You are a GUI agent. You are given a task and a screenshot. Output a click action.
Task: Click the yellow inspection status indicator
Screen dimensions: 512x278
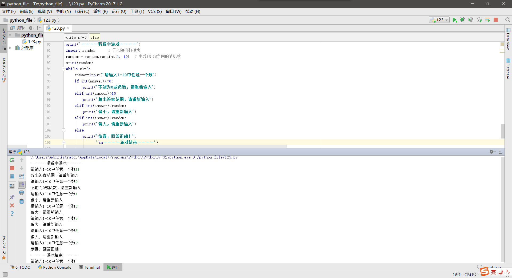point(502,44)
